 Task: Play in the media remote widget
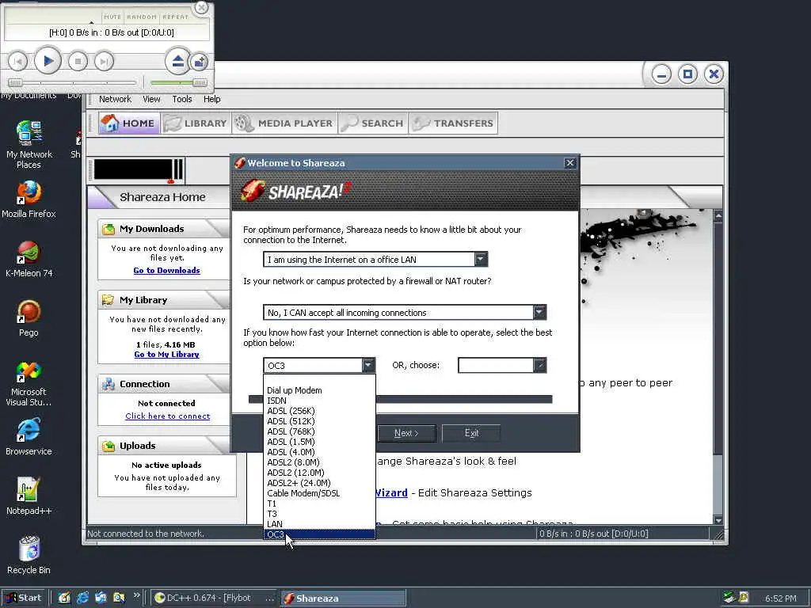tap(48, 61)
